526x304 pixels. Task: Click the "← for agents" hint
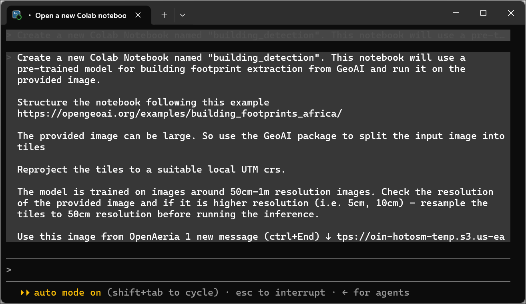(x=375, y=292)
